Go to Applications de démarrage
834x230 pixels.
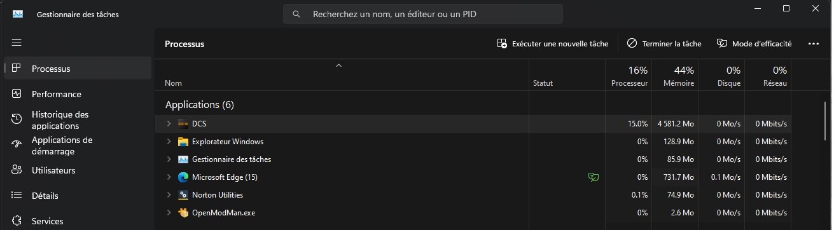click(x=78, y=145)
